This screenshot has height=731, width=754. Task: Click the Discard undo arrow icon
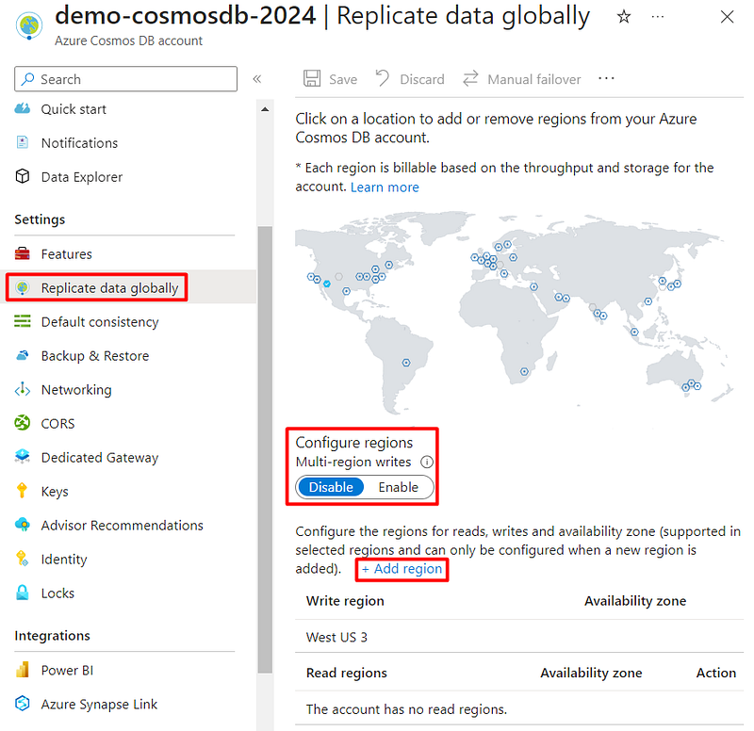point(383,78)
